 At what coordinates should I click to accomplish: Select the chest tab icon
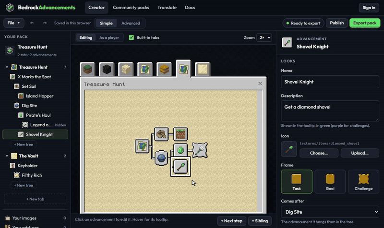(x=164, y=69)
